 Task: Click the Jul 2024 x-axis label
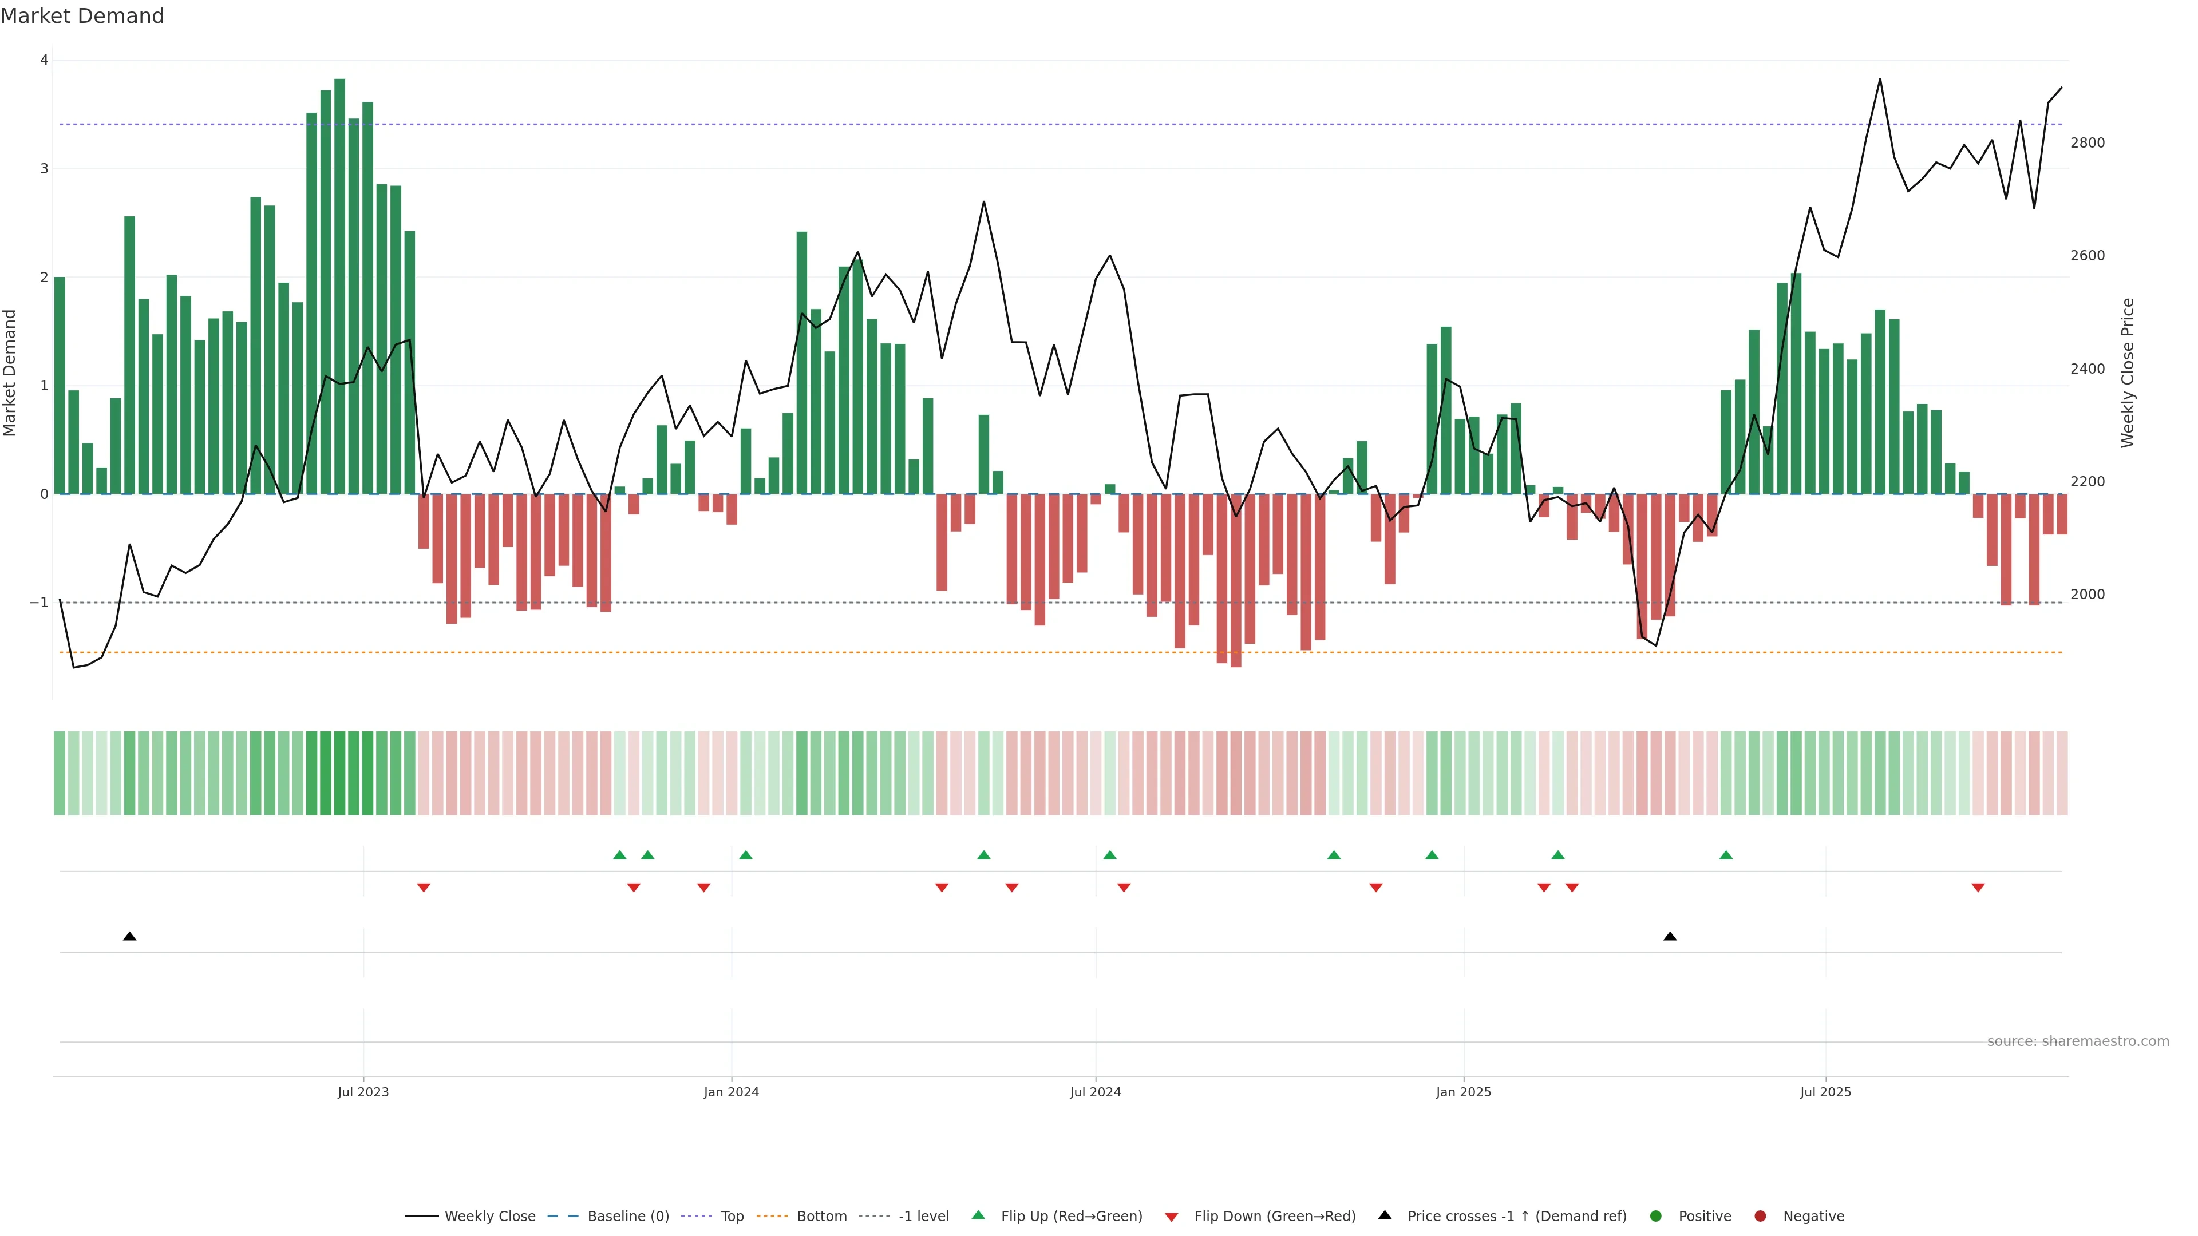pyautogui.click(x=1096, y=1092)
